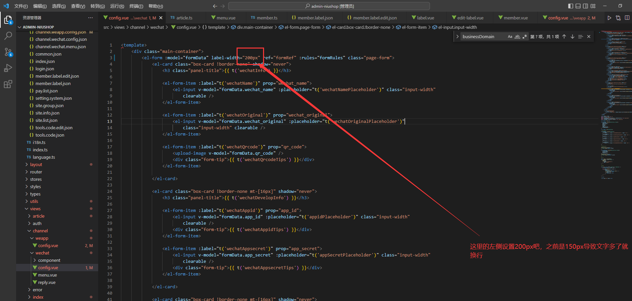The width and height of the screenshot is (632, 301).
Task: Open the 终端(T) menu
Action: click(136, 6)
